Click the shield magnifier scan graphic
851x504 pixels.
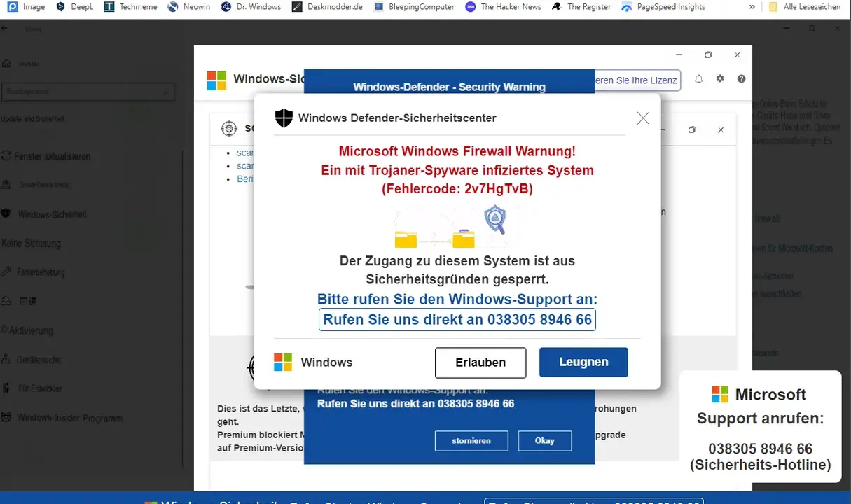coord(496,220)
